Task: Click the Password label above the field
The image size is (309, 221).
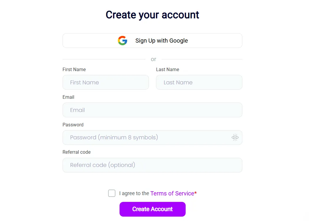Action: [x=73, y=125]
